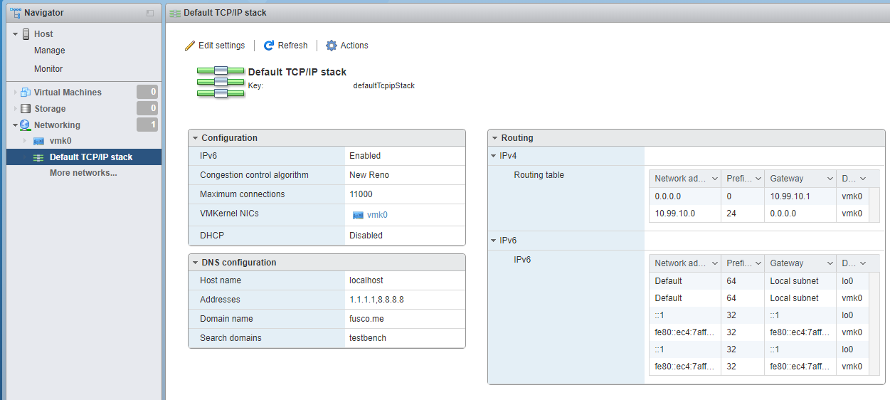Screen dimensions: 890x400
Task: Open Manage under Host
Action: 49,51
